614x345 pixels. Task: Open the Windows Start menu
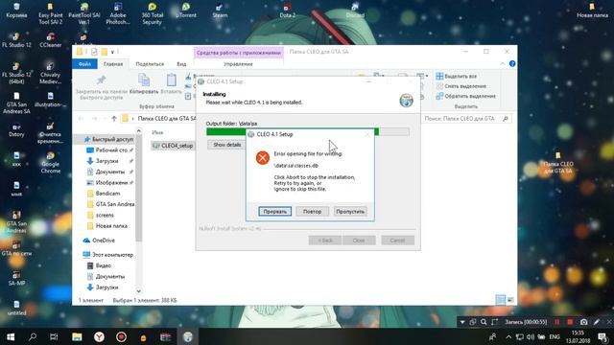pyautogui.click(x=11, y=336)
